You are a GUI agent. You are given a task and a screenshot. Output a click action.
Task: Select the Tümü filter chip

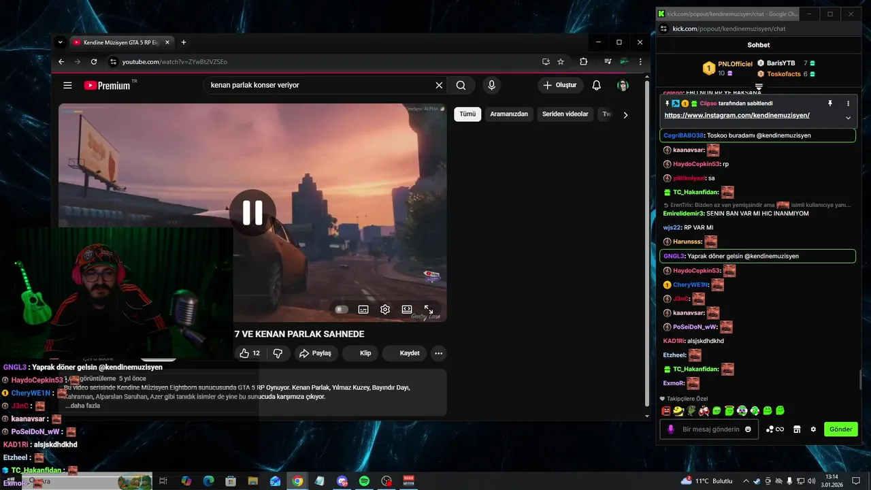coord(467,114)
